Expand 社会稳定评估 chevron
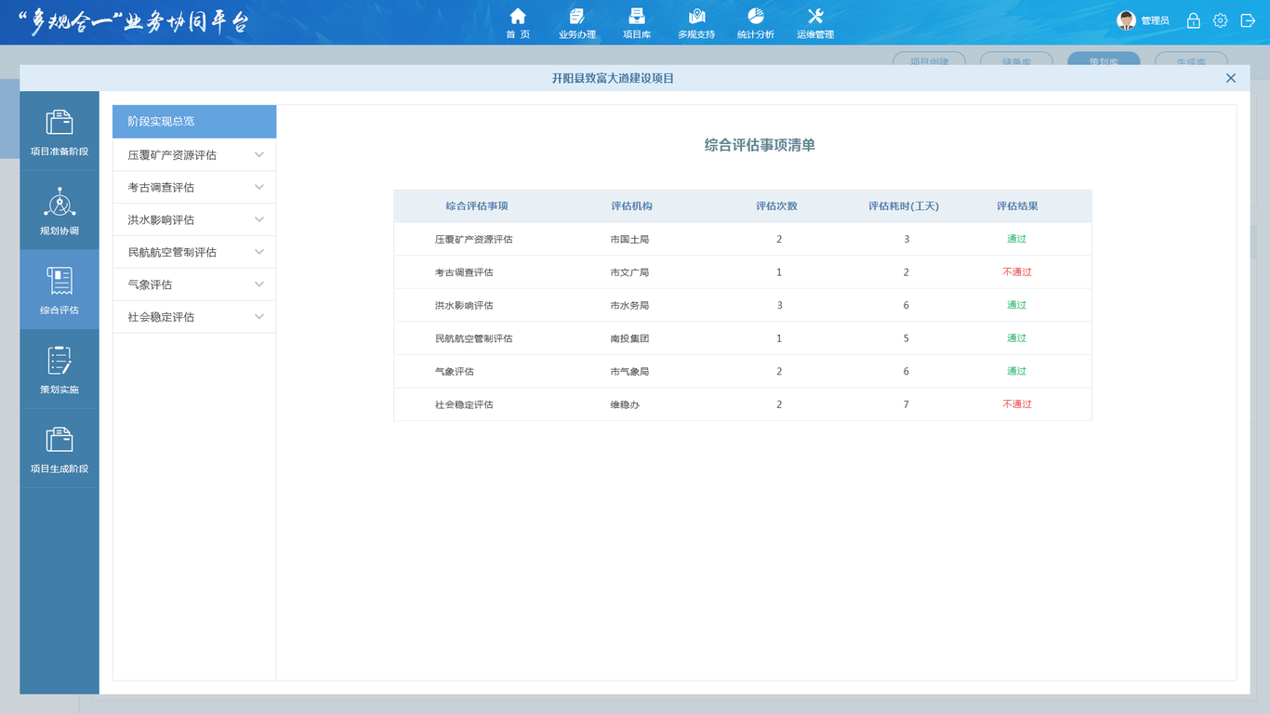 tap(259, 317)
